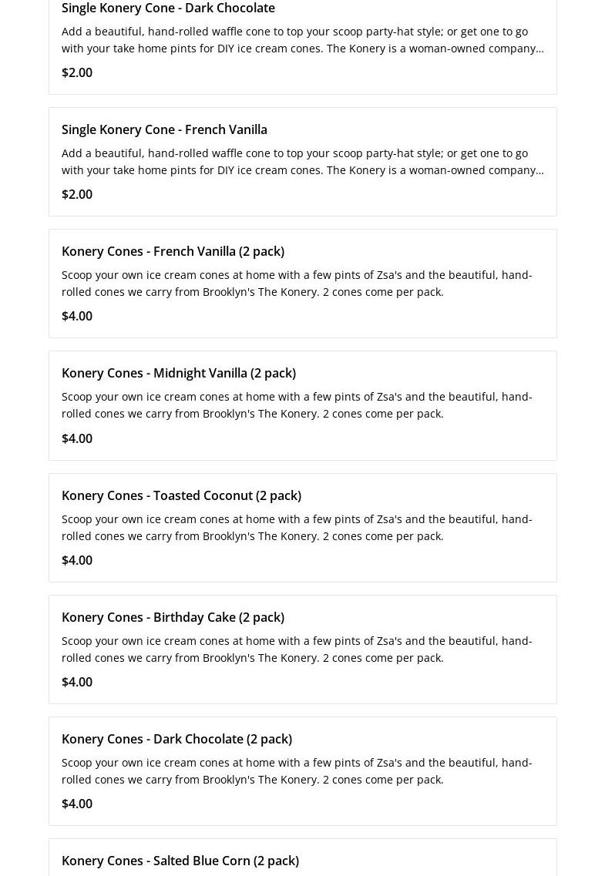This screenshot has height=876, width=605.
Task: Click the Single Konery Cone - French Vanilla title
Action: coord(164,129)
